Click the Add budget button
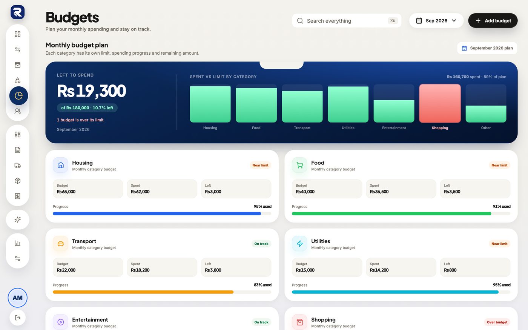 pos(493,21)
